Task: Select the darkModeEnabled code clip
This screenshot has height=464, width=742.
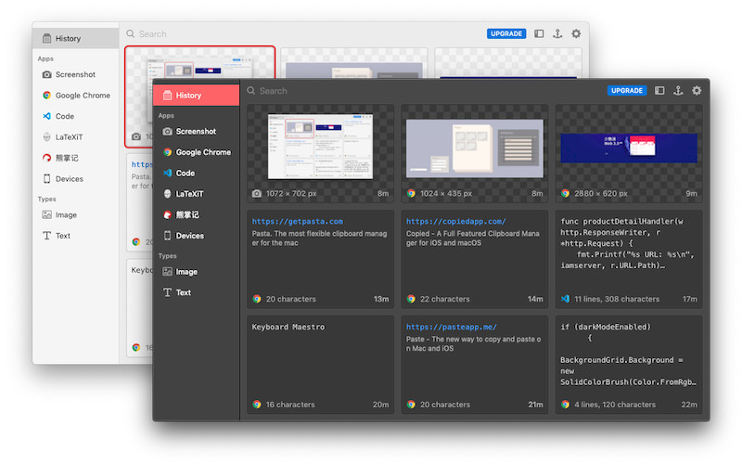Action: [629, 365]
